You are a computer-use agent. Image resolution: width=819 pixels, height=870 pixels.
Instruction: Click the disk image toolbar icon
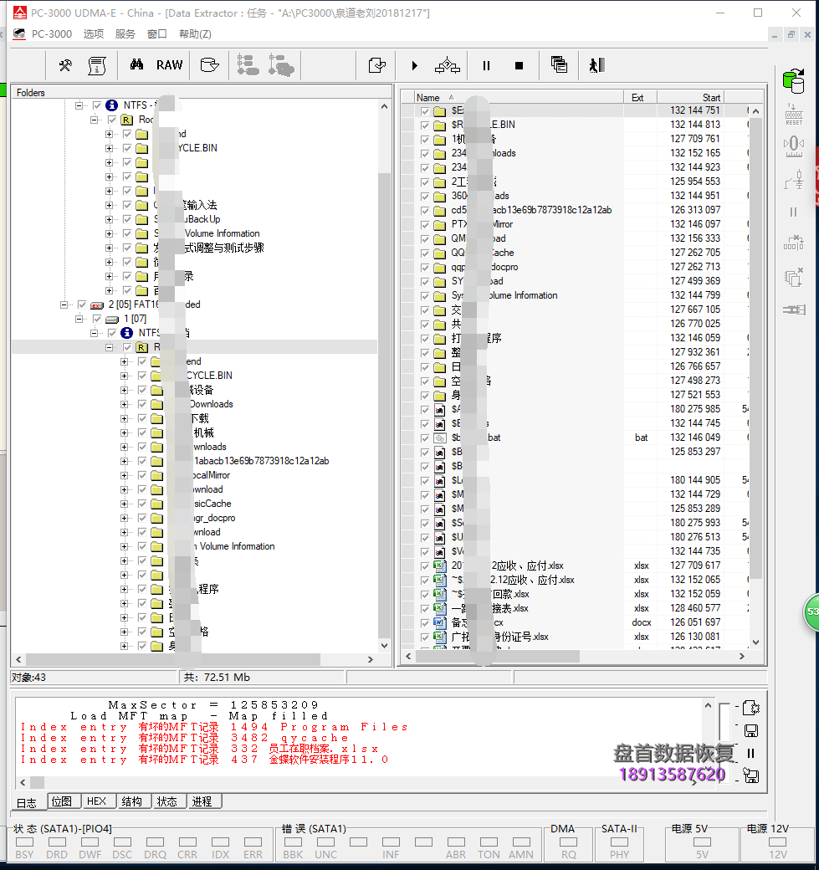point(209,65)
